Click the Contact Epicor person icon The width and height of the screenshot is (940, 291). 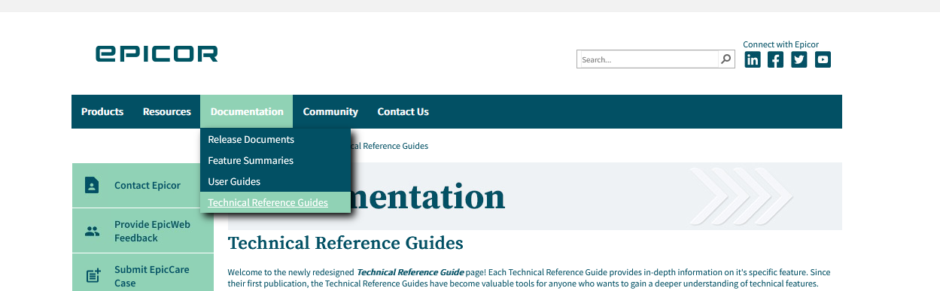pyautogui.click(x=92, y=186)
